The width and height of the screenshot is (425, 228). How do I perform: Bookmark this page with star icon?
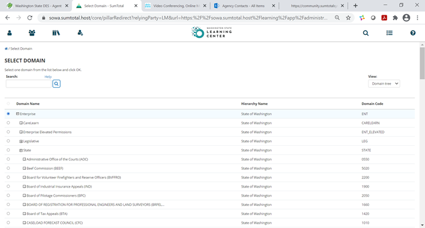[x=348, y=18]
